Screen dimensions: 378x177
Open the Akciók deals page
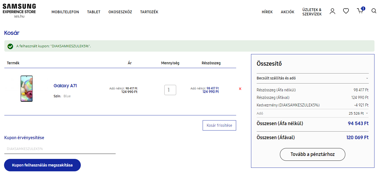click(287, 12)
